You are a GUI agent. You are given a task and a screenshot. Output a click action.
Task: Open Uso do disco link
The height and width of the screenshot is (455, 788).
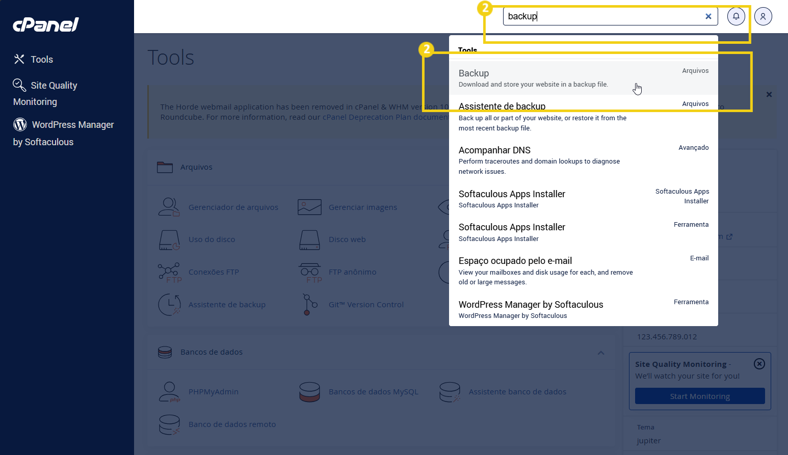coord(212,239)
